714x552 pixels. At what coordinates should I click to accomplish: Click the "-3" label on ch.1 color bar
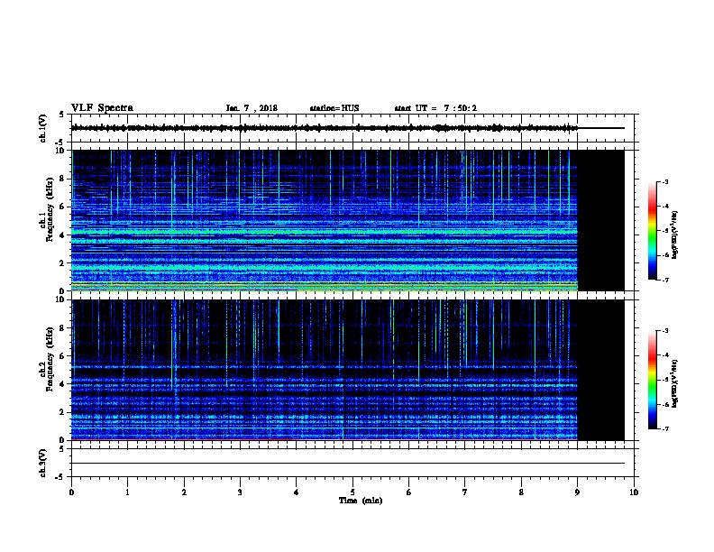coord(665,181)
